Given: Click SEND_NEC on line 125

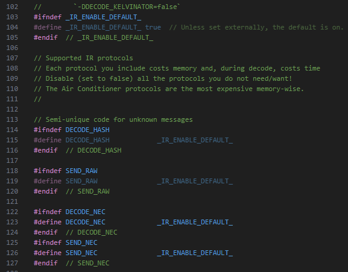Looking at the screenshot, I should pos(81,242).
